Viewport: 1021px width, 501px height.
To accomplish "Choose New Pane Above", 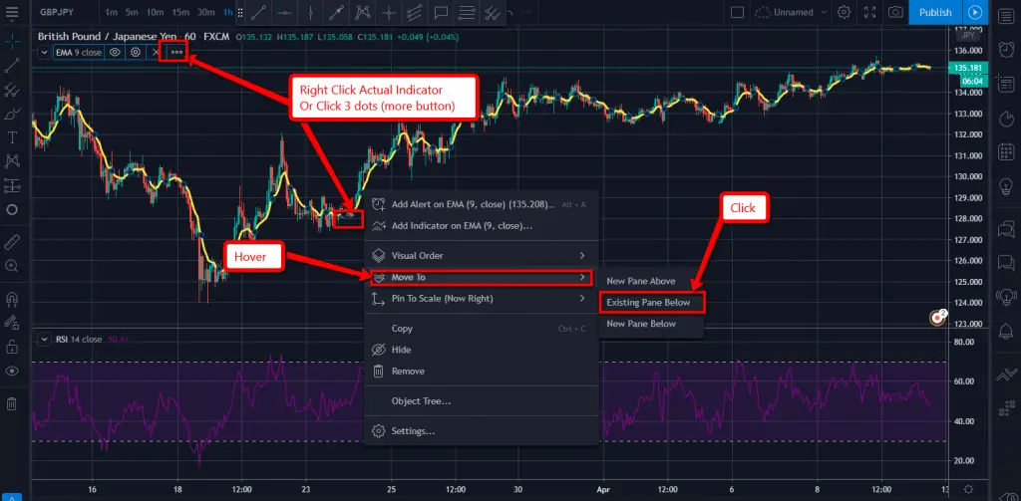I will coord(650,281).
